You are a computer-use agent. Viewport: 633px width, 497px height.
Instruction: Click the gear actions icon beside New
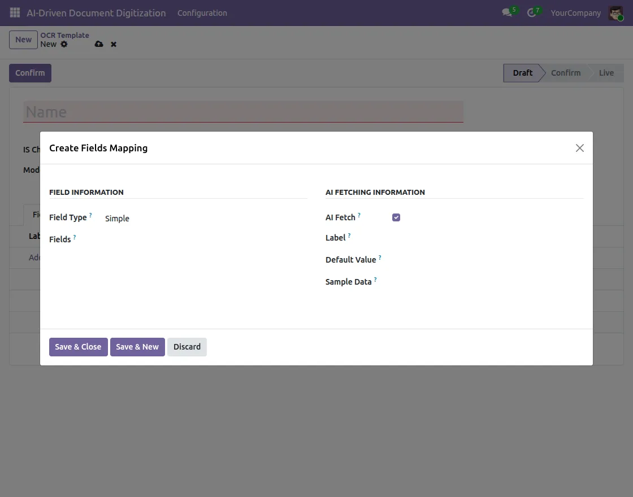[64, 44]
